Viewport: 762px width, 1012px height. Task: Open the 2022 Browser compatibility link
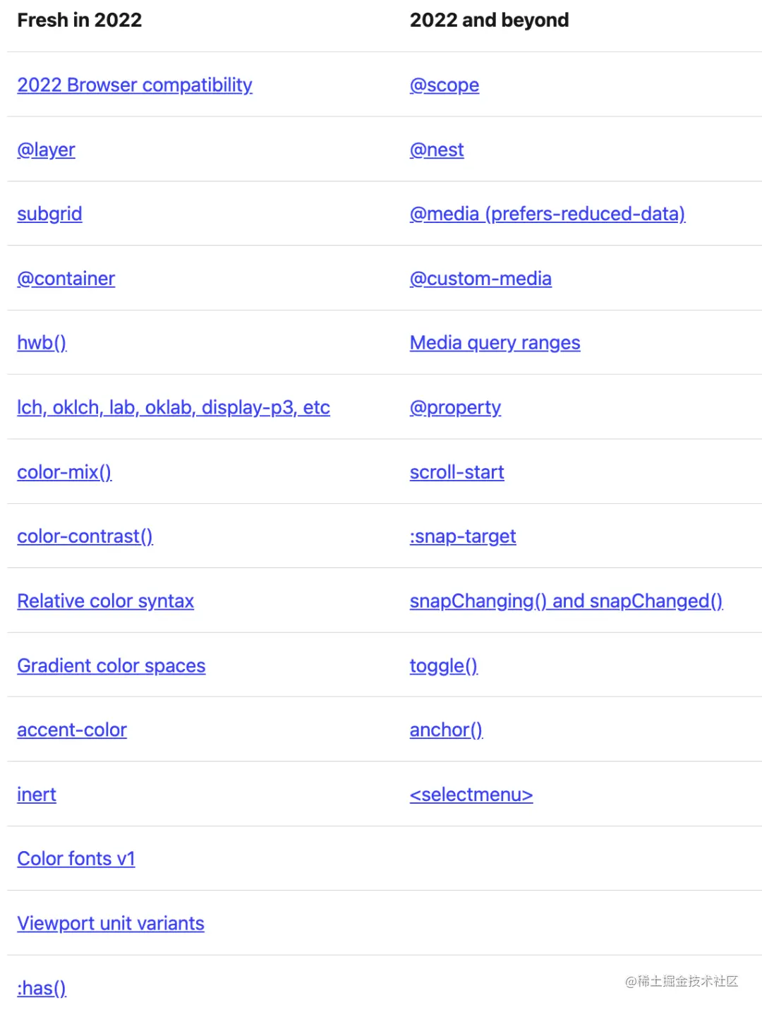[x=135, y=85]
